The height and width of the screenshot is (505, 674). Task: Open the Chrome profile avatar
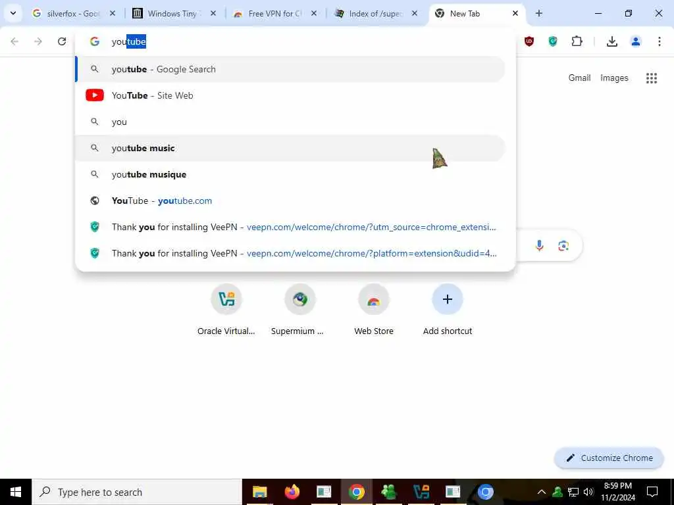pyautogui.click(x=636, y=41)
